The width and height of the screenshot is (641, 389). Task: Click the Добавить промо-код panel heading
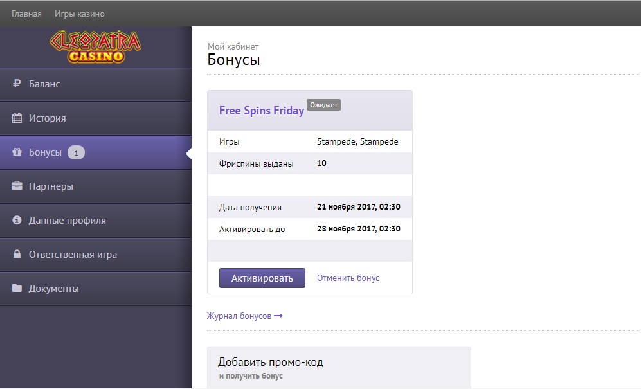pyautogui.click(x=270, y=362)
